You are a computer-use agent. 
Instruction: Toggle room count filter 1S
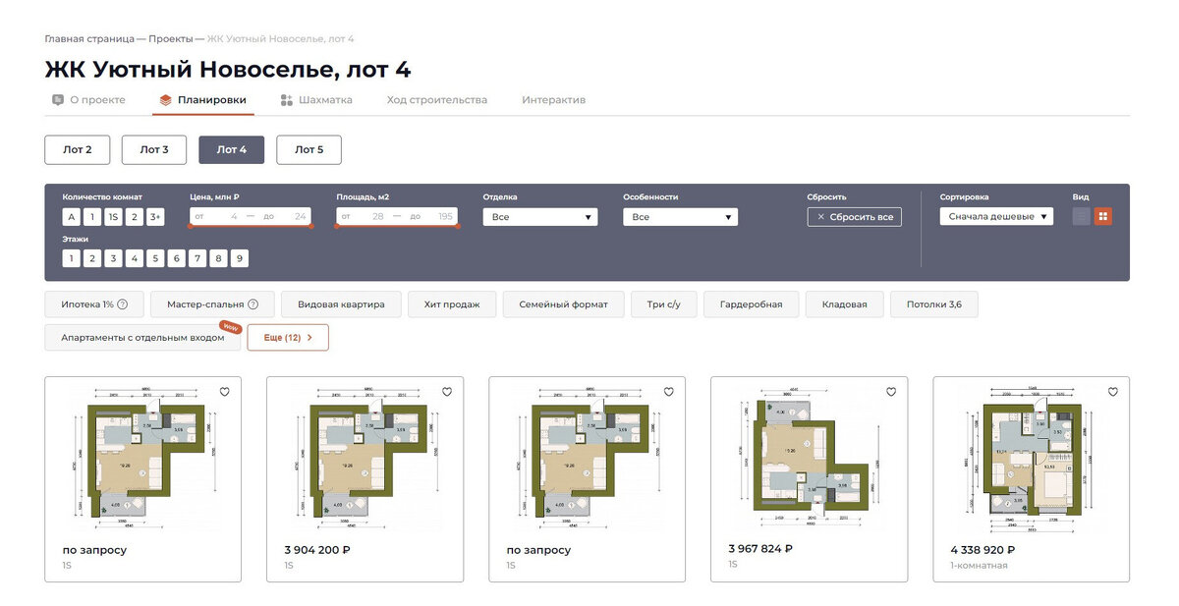113,217
